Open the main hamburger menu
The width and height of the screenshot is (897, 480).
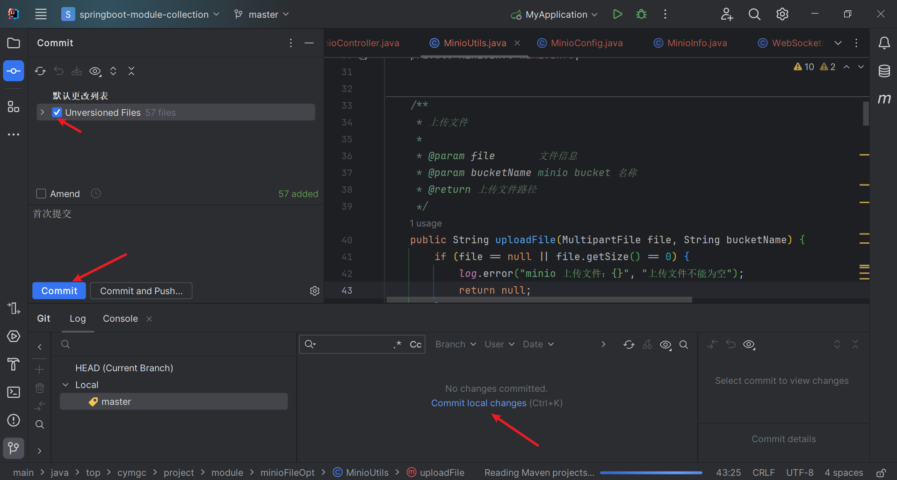coord(41,14)
